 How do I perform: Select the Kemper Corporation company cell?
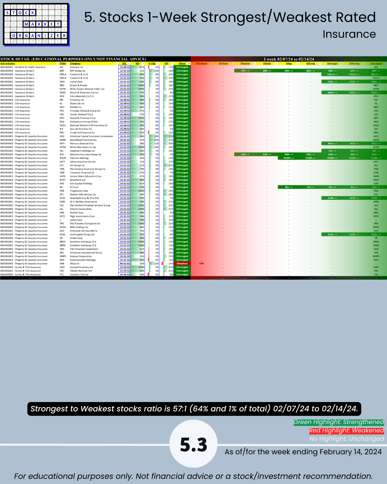(x=94, y=256)
